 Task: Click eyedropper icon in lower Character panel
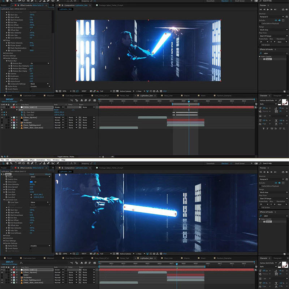280,263
